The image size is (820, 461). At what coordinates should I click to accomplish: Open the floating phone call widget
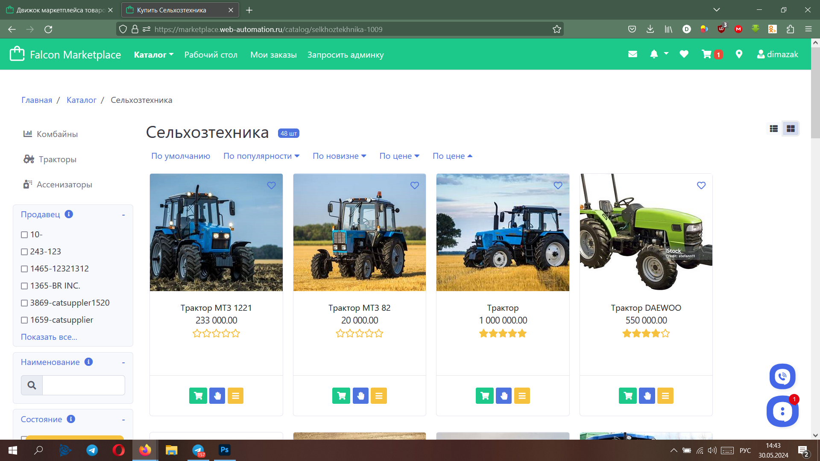(x=782, y=376)
